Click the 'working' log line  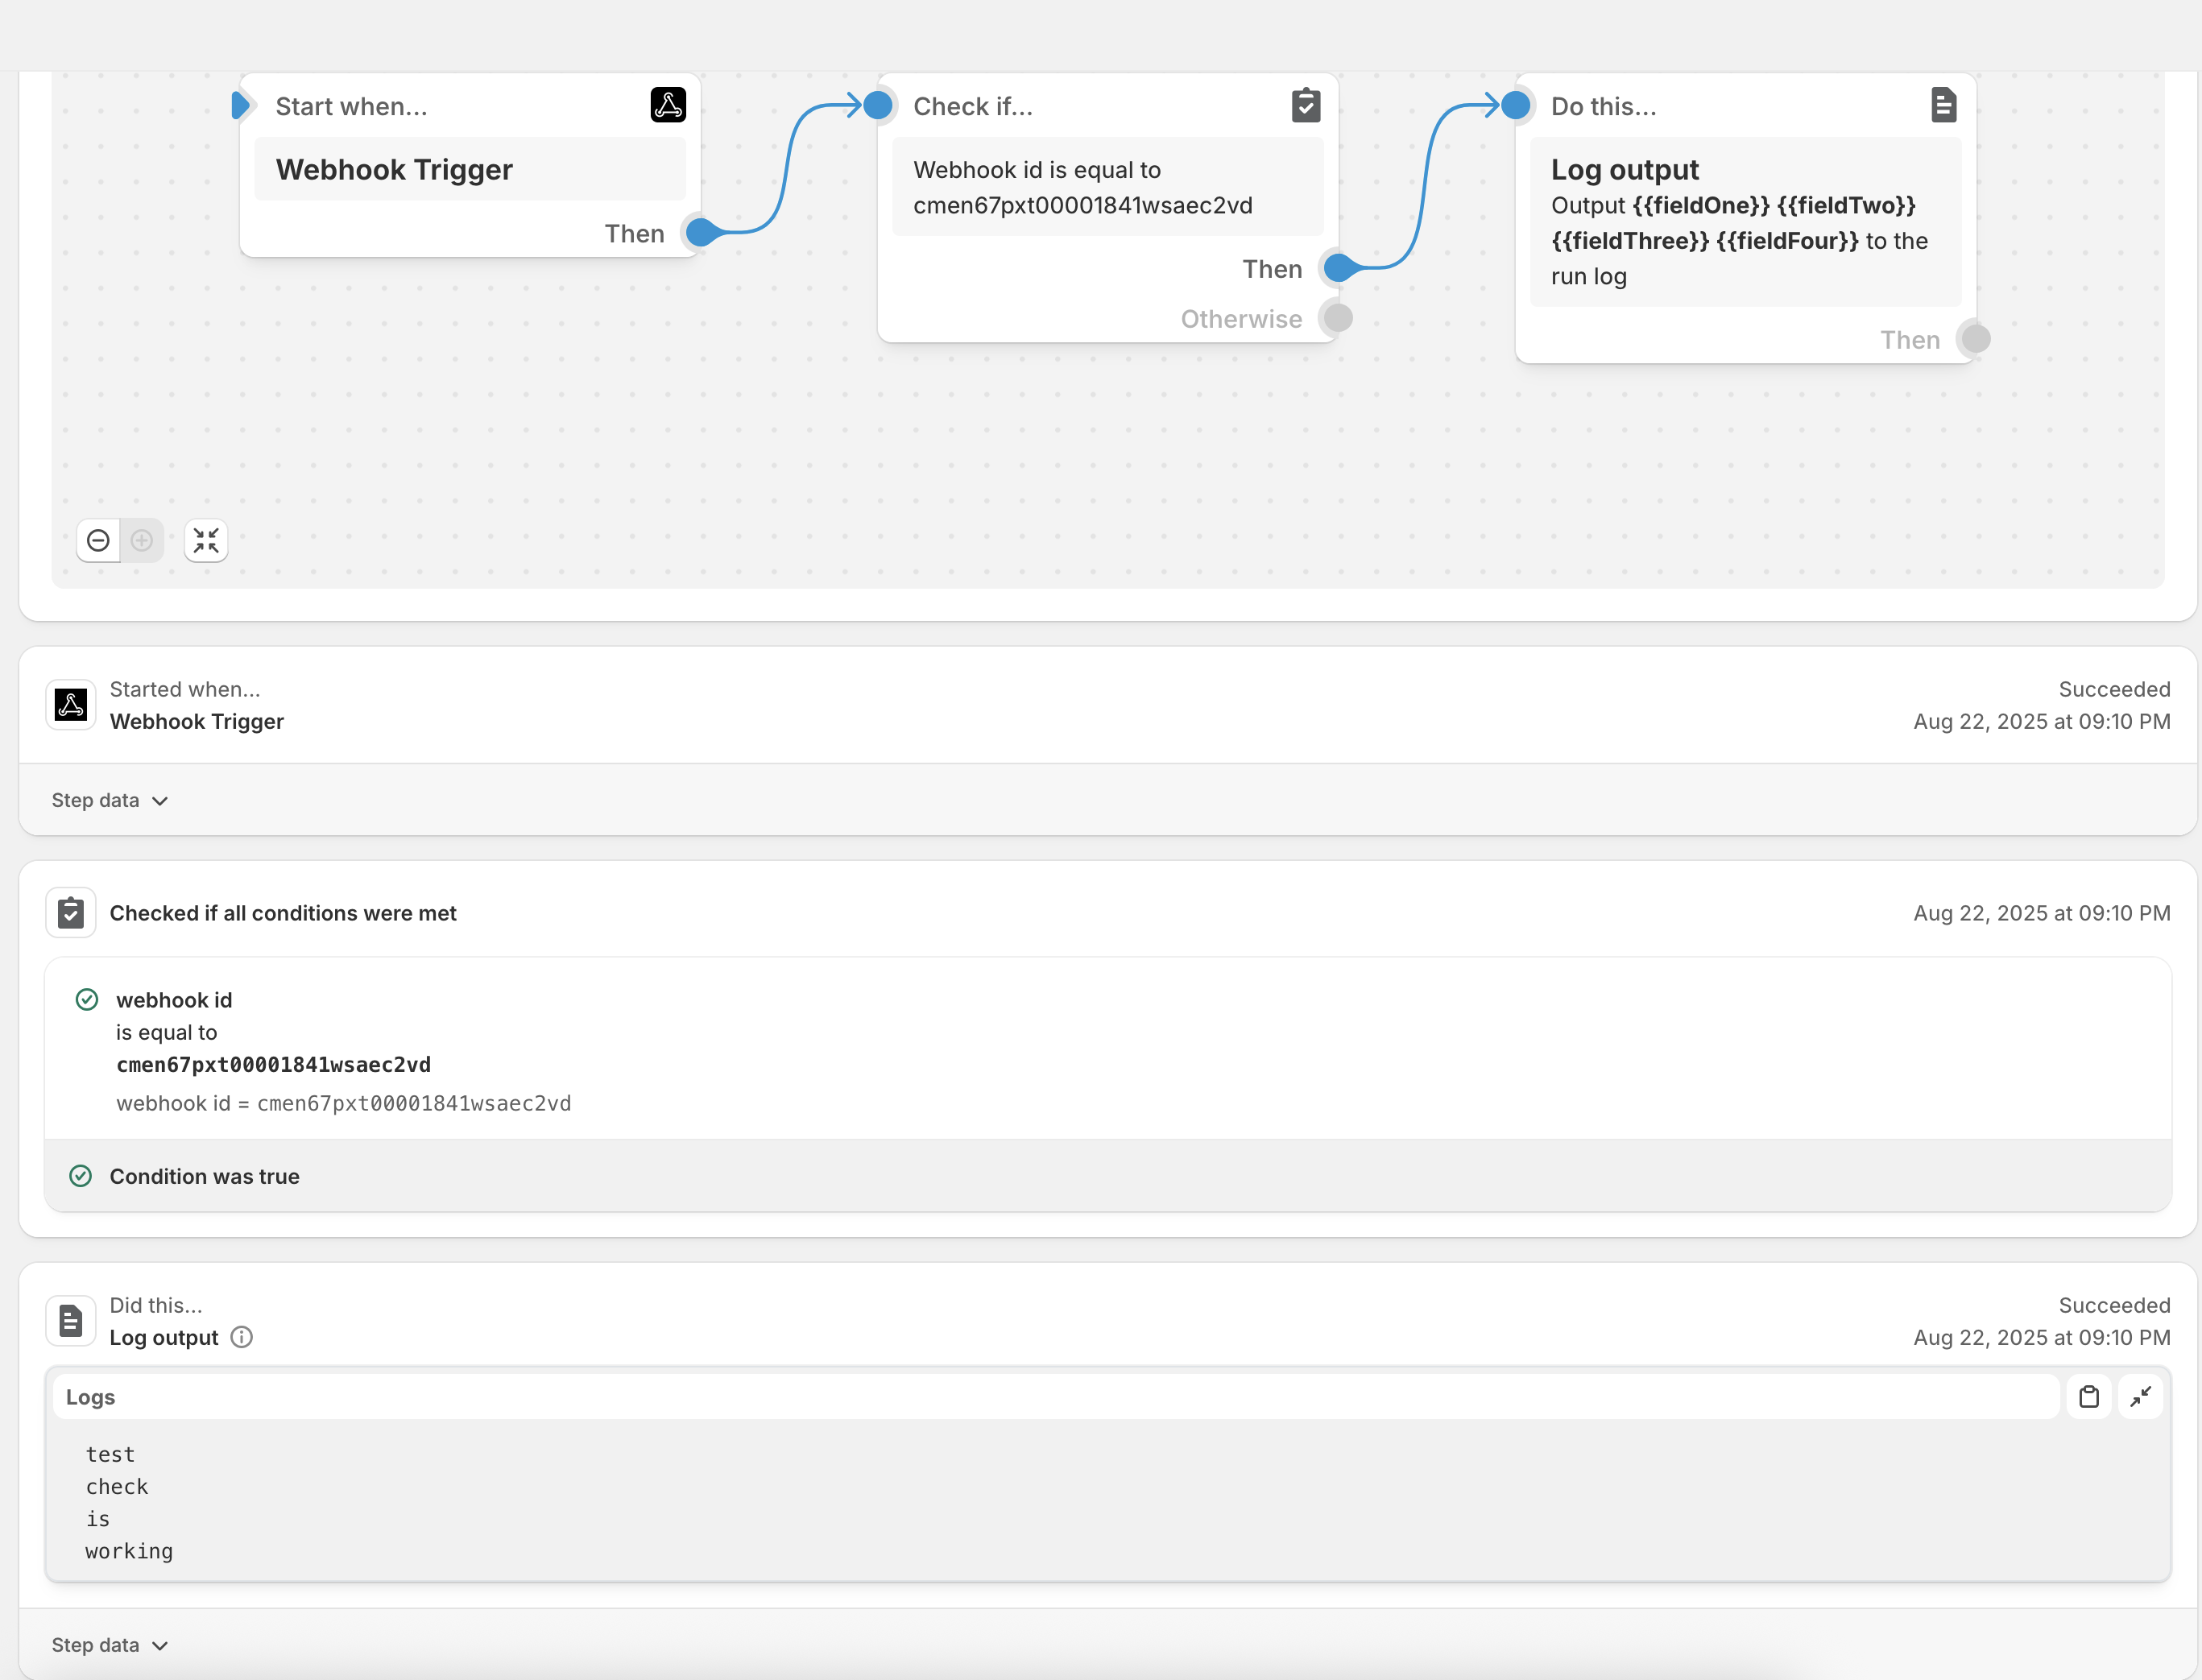129,1552
